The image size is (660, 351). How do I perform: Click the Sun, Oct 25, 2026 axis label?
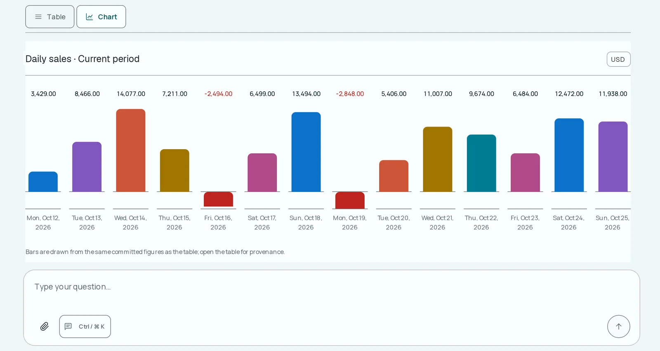point(613,222)
